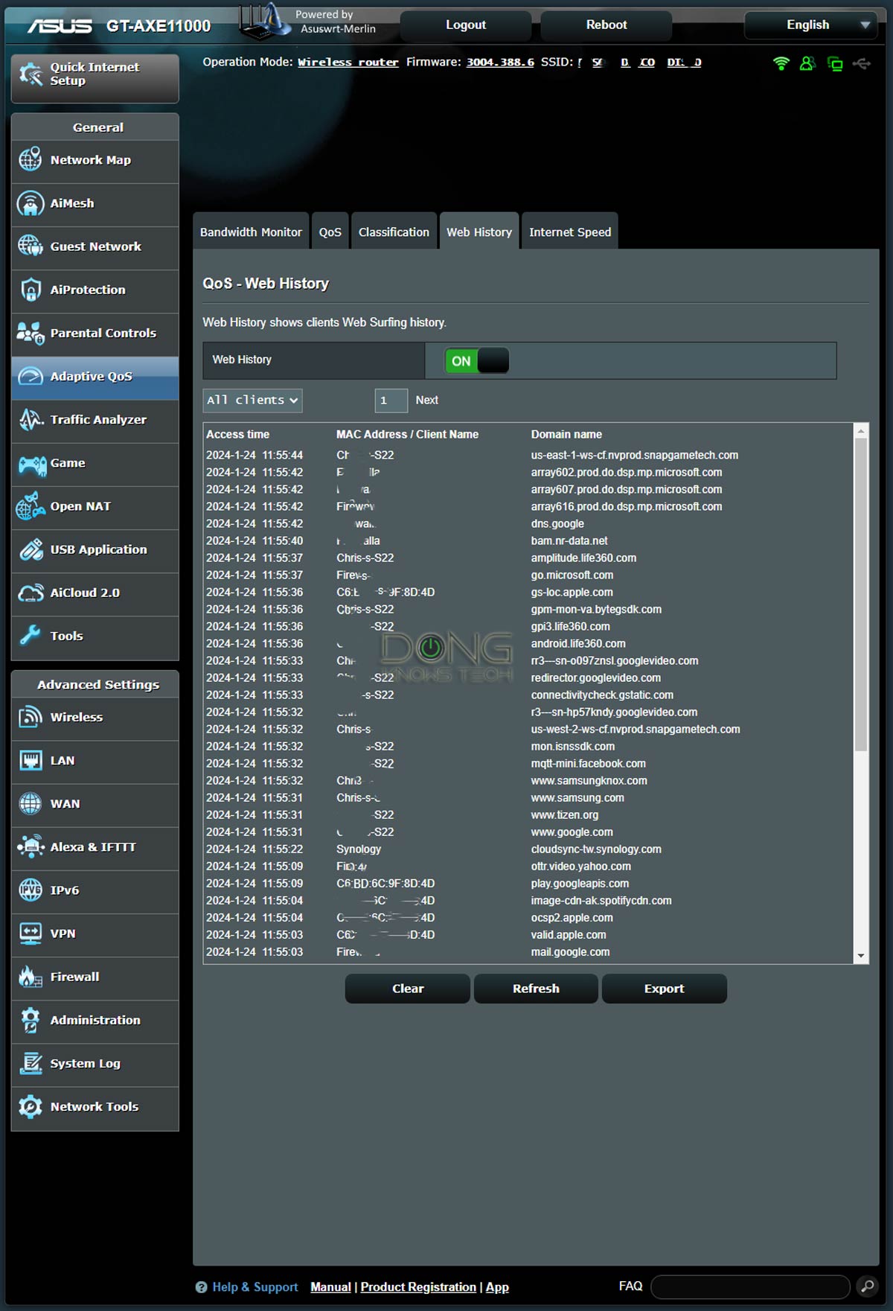The image size is (893, 1311).
Task: Click the VPN monitor icon
Action: [31, 933]
